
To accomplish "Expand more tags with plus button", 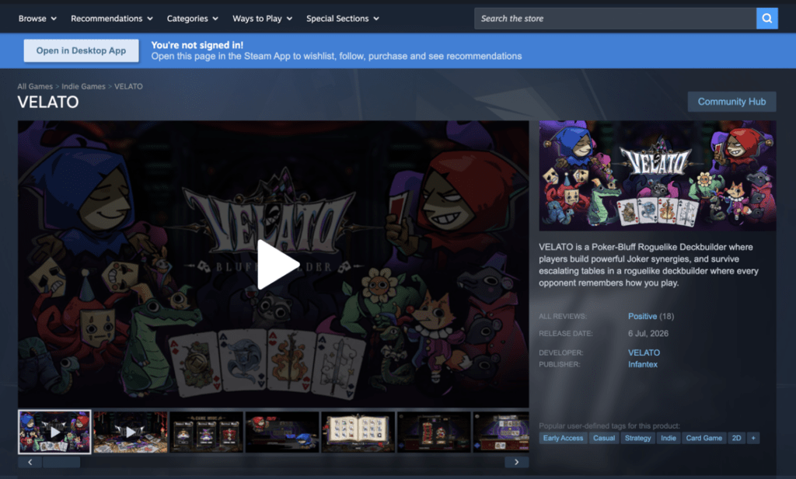I will point(753,438).
